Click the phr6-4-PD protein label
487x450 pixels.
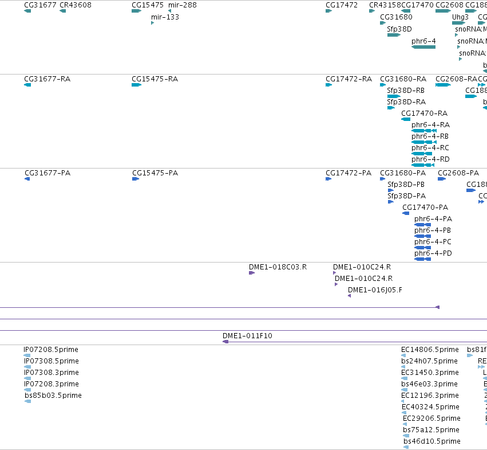click(x=433, y=253)
